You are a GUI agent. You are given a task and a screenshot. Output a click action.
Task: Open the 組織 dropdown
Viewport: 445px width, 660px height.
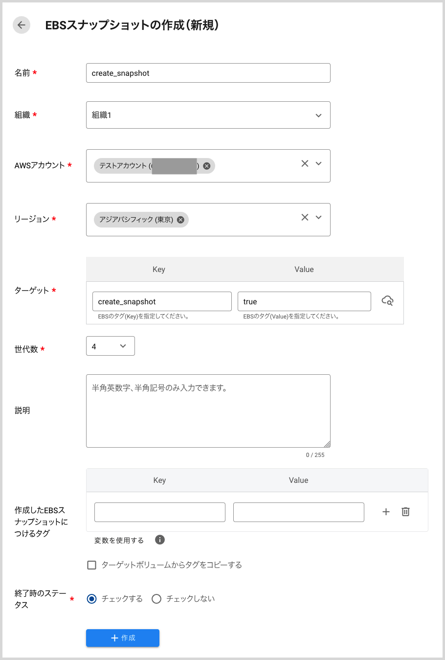208,115
